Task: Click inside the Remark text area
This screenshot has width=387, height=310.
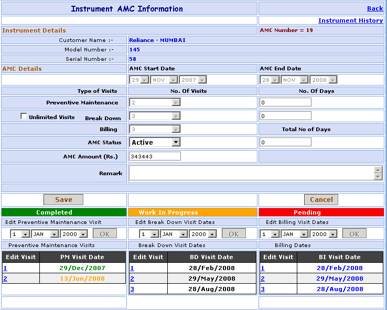Action: point(251,173)
